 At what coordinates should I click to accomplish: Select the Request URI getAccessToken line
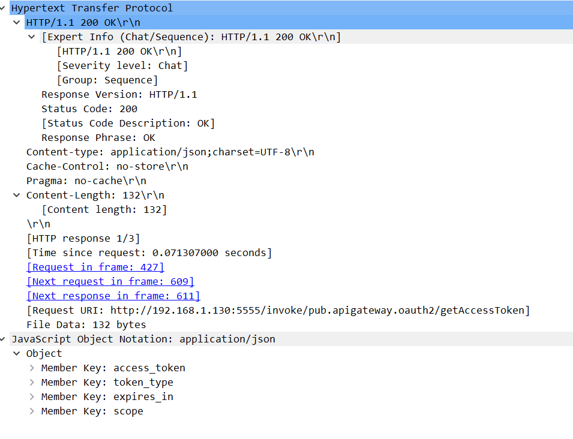(278, 311)
